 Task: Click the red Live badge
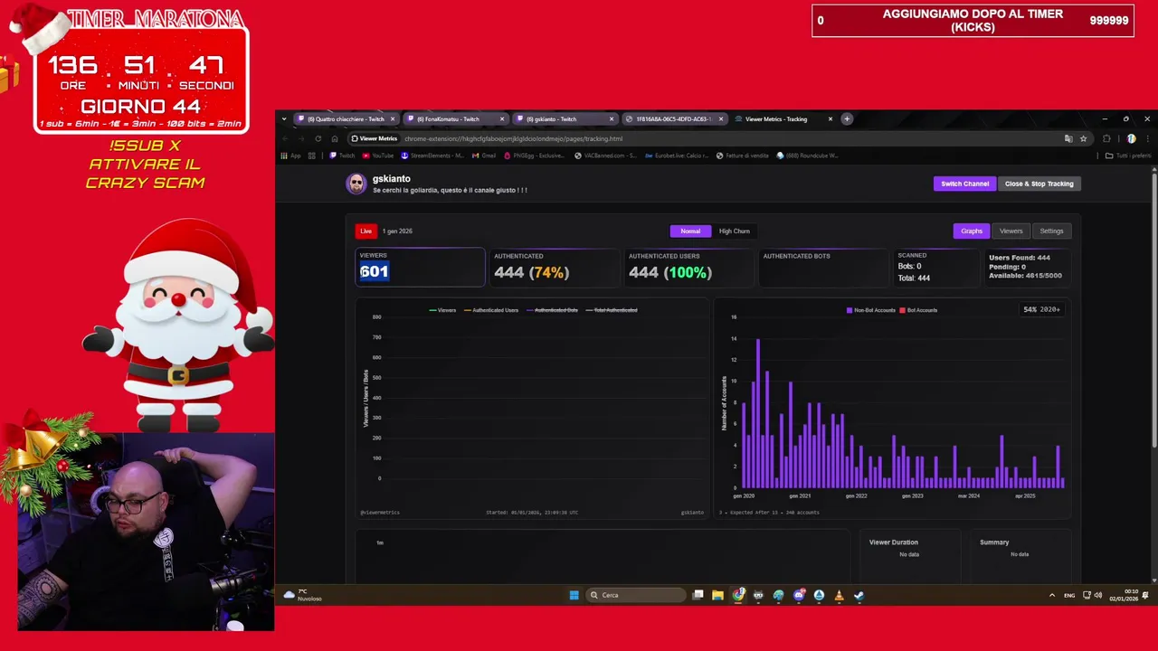click(x=365, y=231)
